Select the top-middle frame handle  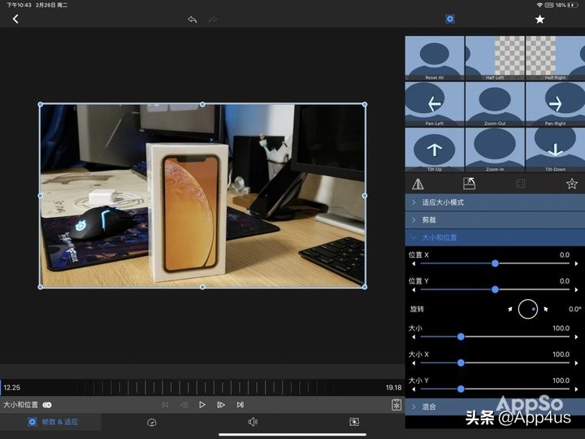[202, 105]
